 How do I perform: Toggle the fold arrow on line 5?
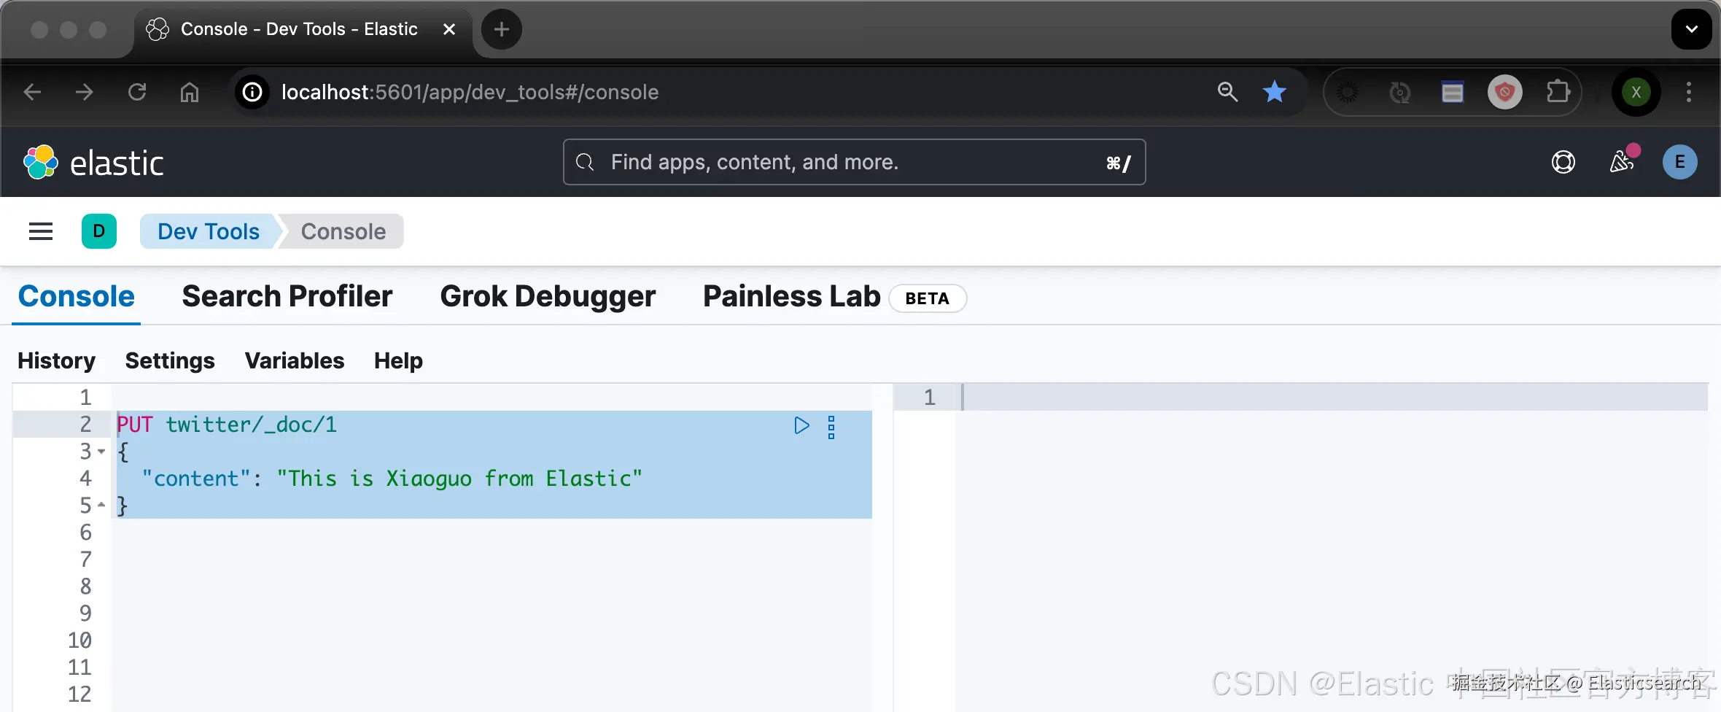pyautogui.click(x=101, y=505)
